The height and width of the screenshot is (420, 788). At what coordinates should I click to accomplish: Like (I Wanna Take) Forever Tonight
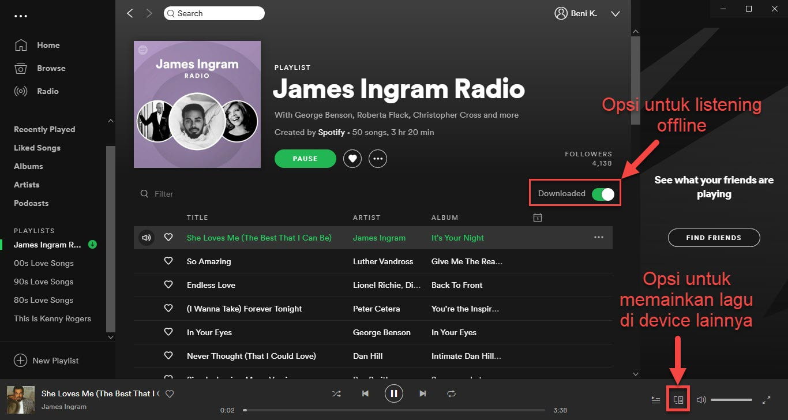click(x=168, y=309)
